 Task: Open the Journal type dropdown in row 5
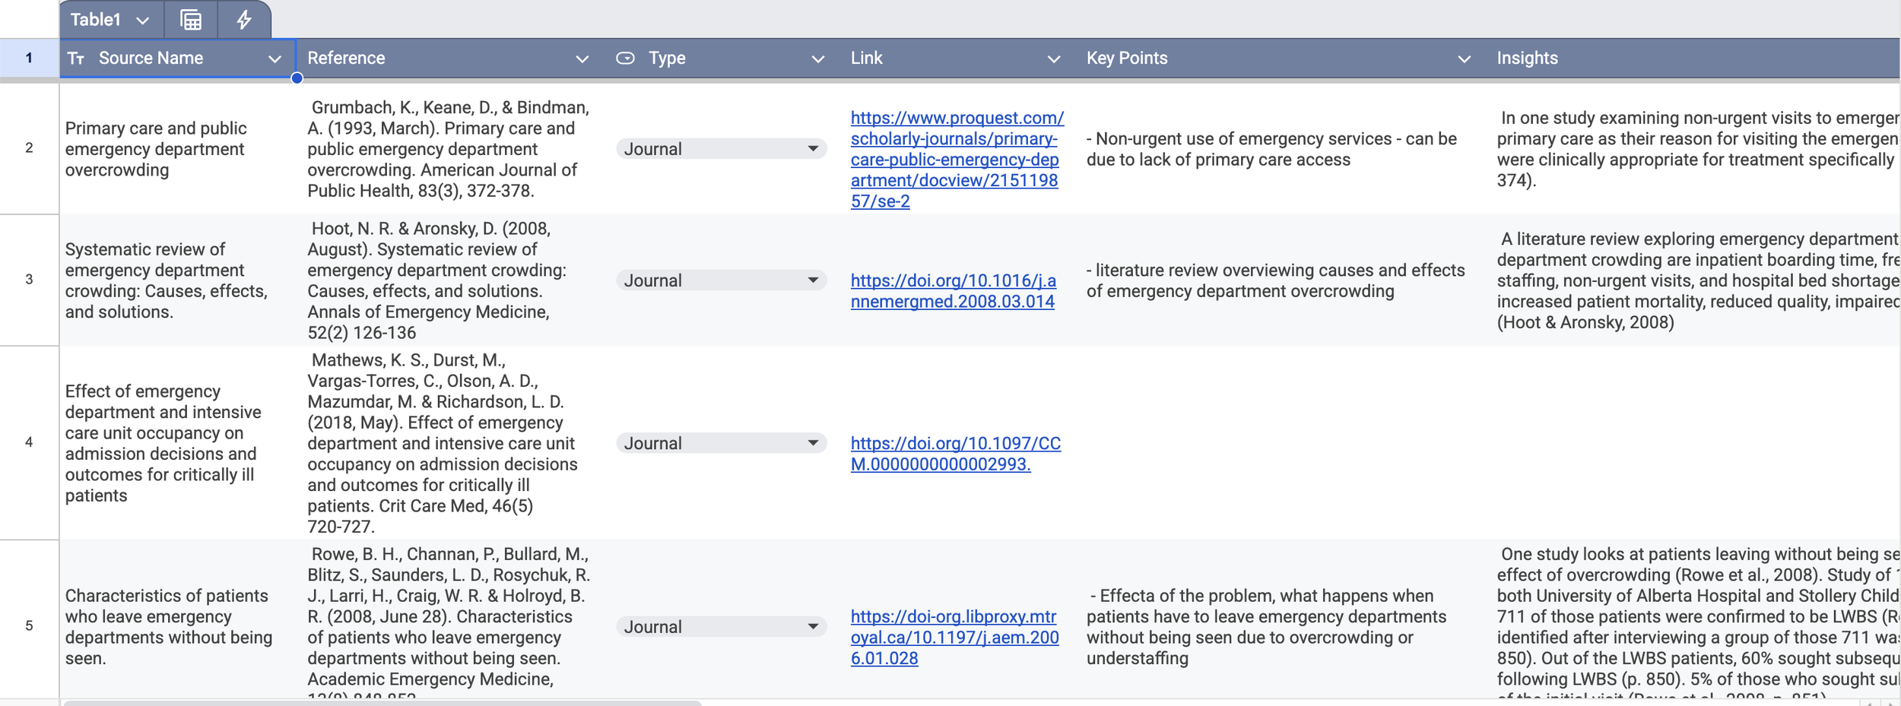tap(721, 627)
